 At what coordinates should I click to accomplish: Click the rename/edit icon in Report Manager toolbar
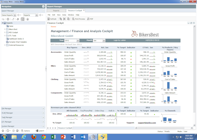point(13,19)
